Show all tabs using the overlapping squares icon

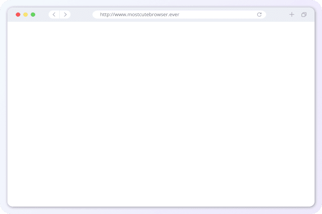(304, 14)
